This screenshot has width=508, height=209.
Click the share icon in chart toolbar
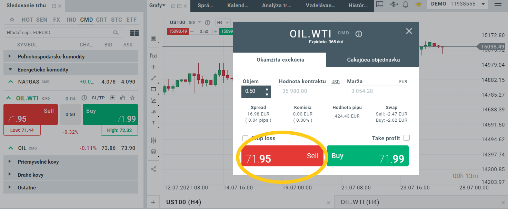pyautogui.click(x=153, y=169)
